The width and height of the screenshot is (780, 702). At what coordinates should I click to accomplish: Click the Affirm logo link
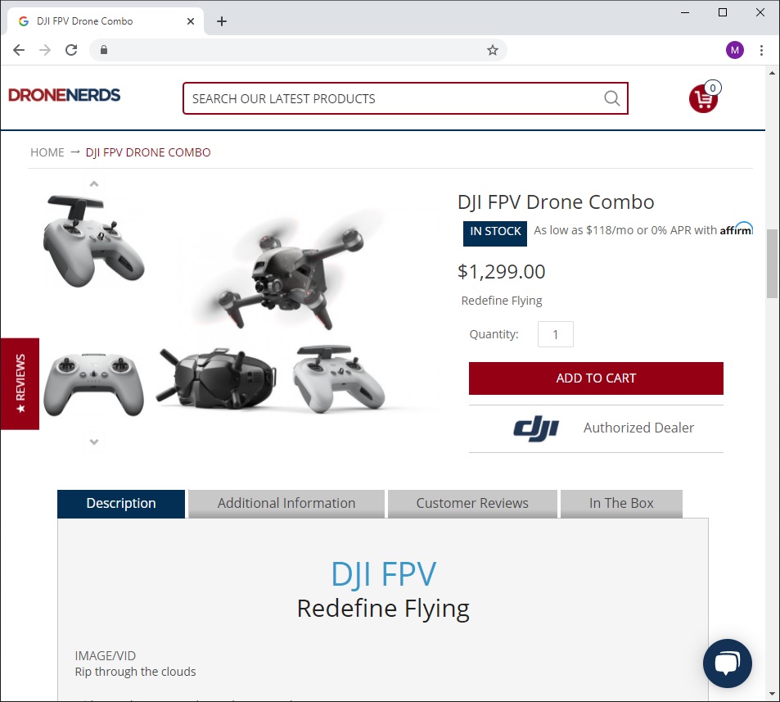coord(737,229)
